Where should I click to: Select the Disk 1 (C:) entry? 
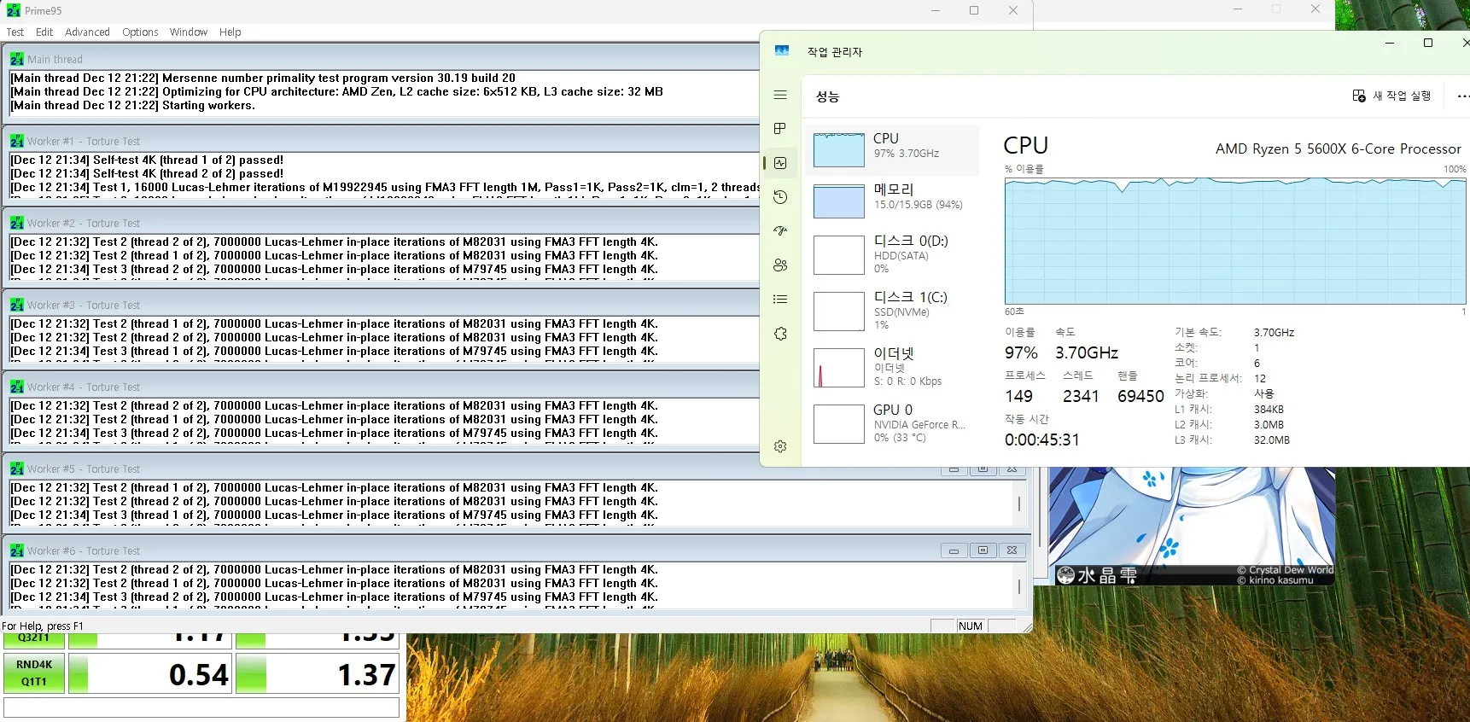891,311
